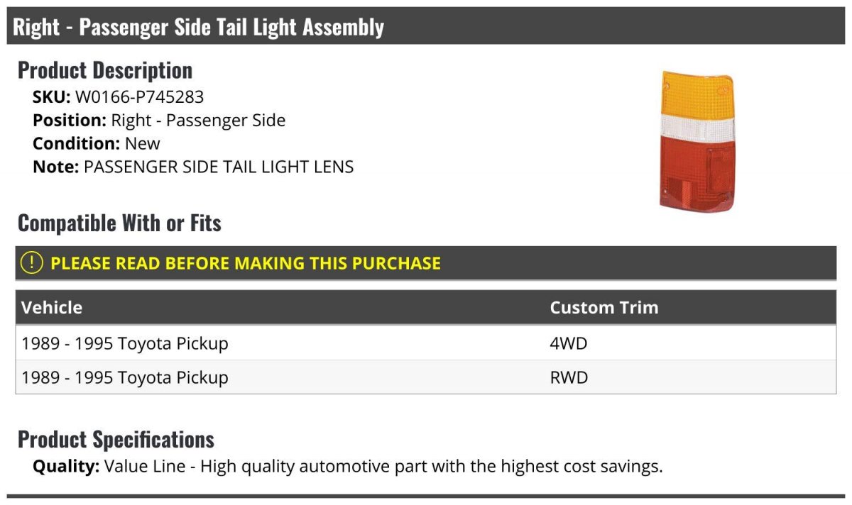Click the 4WD trim cell

coord(569,343)
